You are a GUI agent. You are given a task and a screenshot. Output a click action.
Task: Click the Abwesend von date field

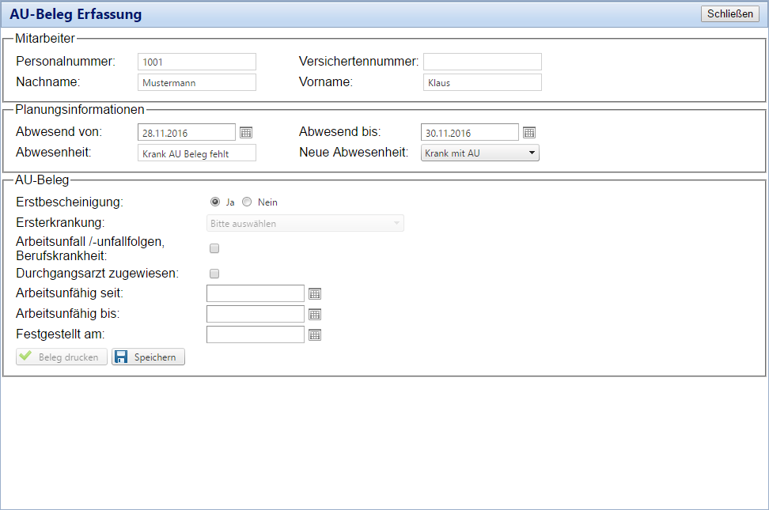pos(187,132)
